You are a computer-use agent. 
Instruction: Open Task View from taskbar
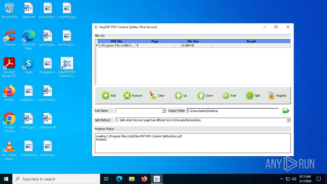pyautogui.click(x=106, y=179)
